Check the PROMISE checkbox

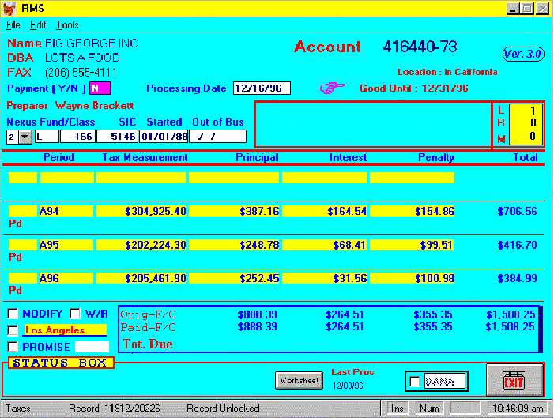(13, 346)
